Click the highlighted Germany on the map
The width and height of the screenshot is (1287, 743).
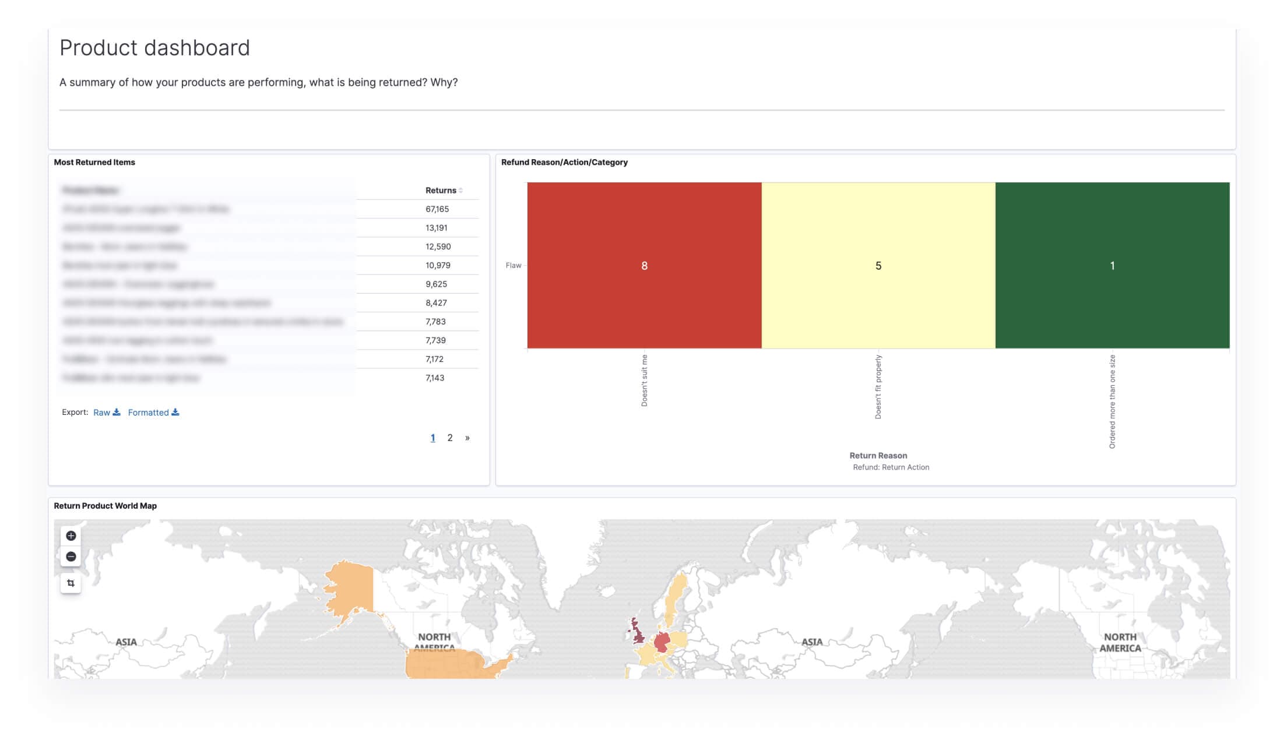662,642
